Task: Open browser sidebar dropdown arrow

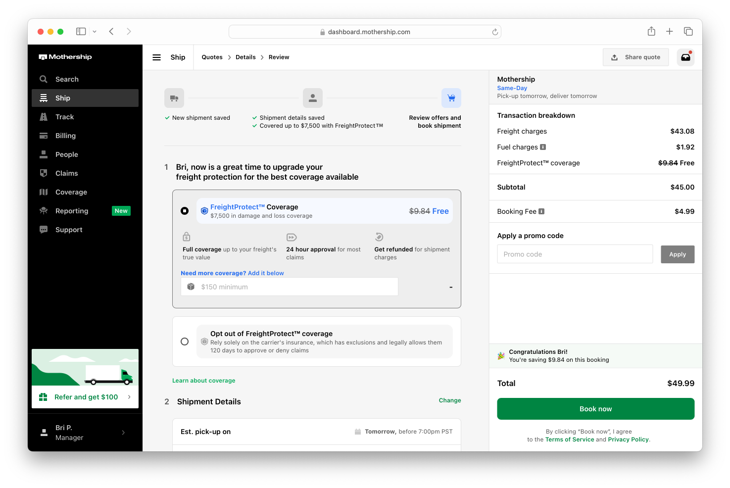Action: coord(95,32)
